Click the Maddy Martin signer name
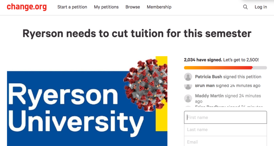Screen dimensions: 274x146 pyautogui.click(x=209, y=96)
